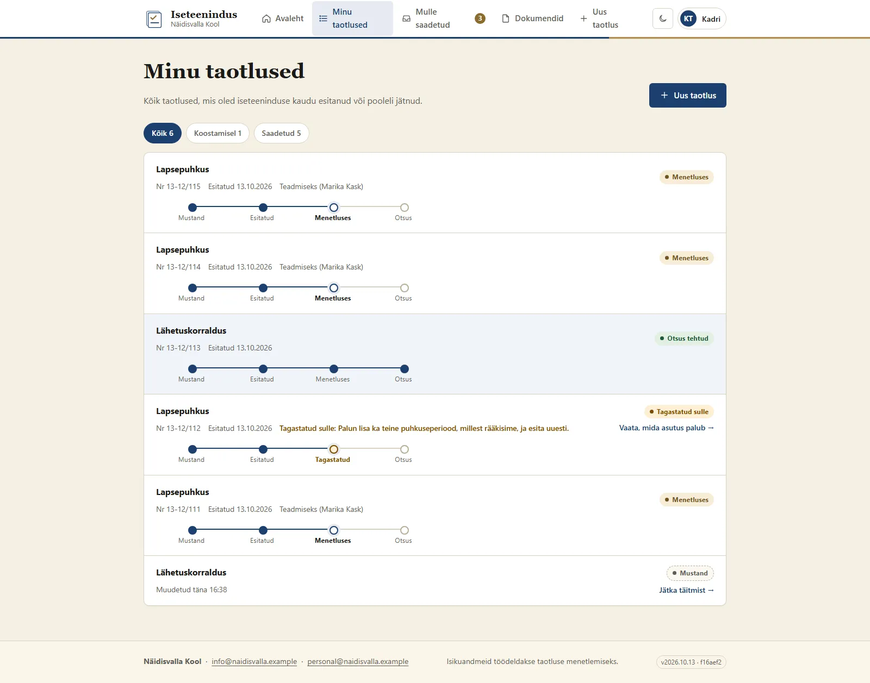870x683 pixels.
Task: Click version tag v2026.10.13 · f16aef2
Action: click(x=691, y=662)
